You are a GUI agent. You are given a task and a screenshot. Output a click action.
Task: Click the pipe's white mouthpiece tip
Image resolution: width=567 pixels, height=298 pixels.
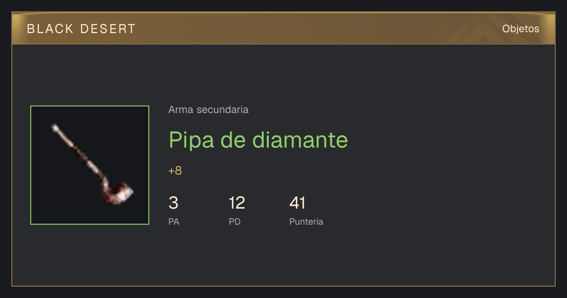coord(56,127)
